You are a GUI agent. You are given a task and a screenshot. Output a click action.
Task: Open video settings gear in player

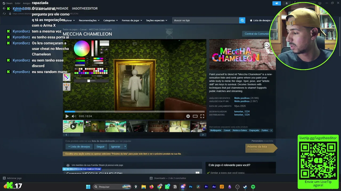point(188,116)
